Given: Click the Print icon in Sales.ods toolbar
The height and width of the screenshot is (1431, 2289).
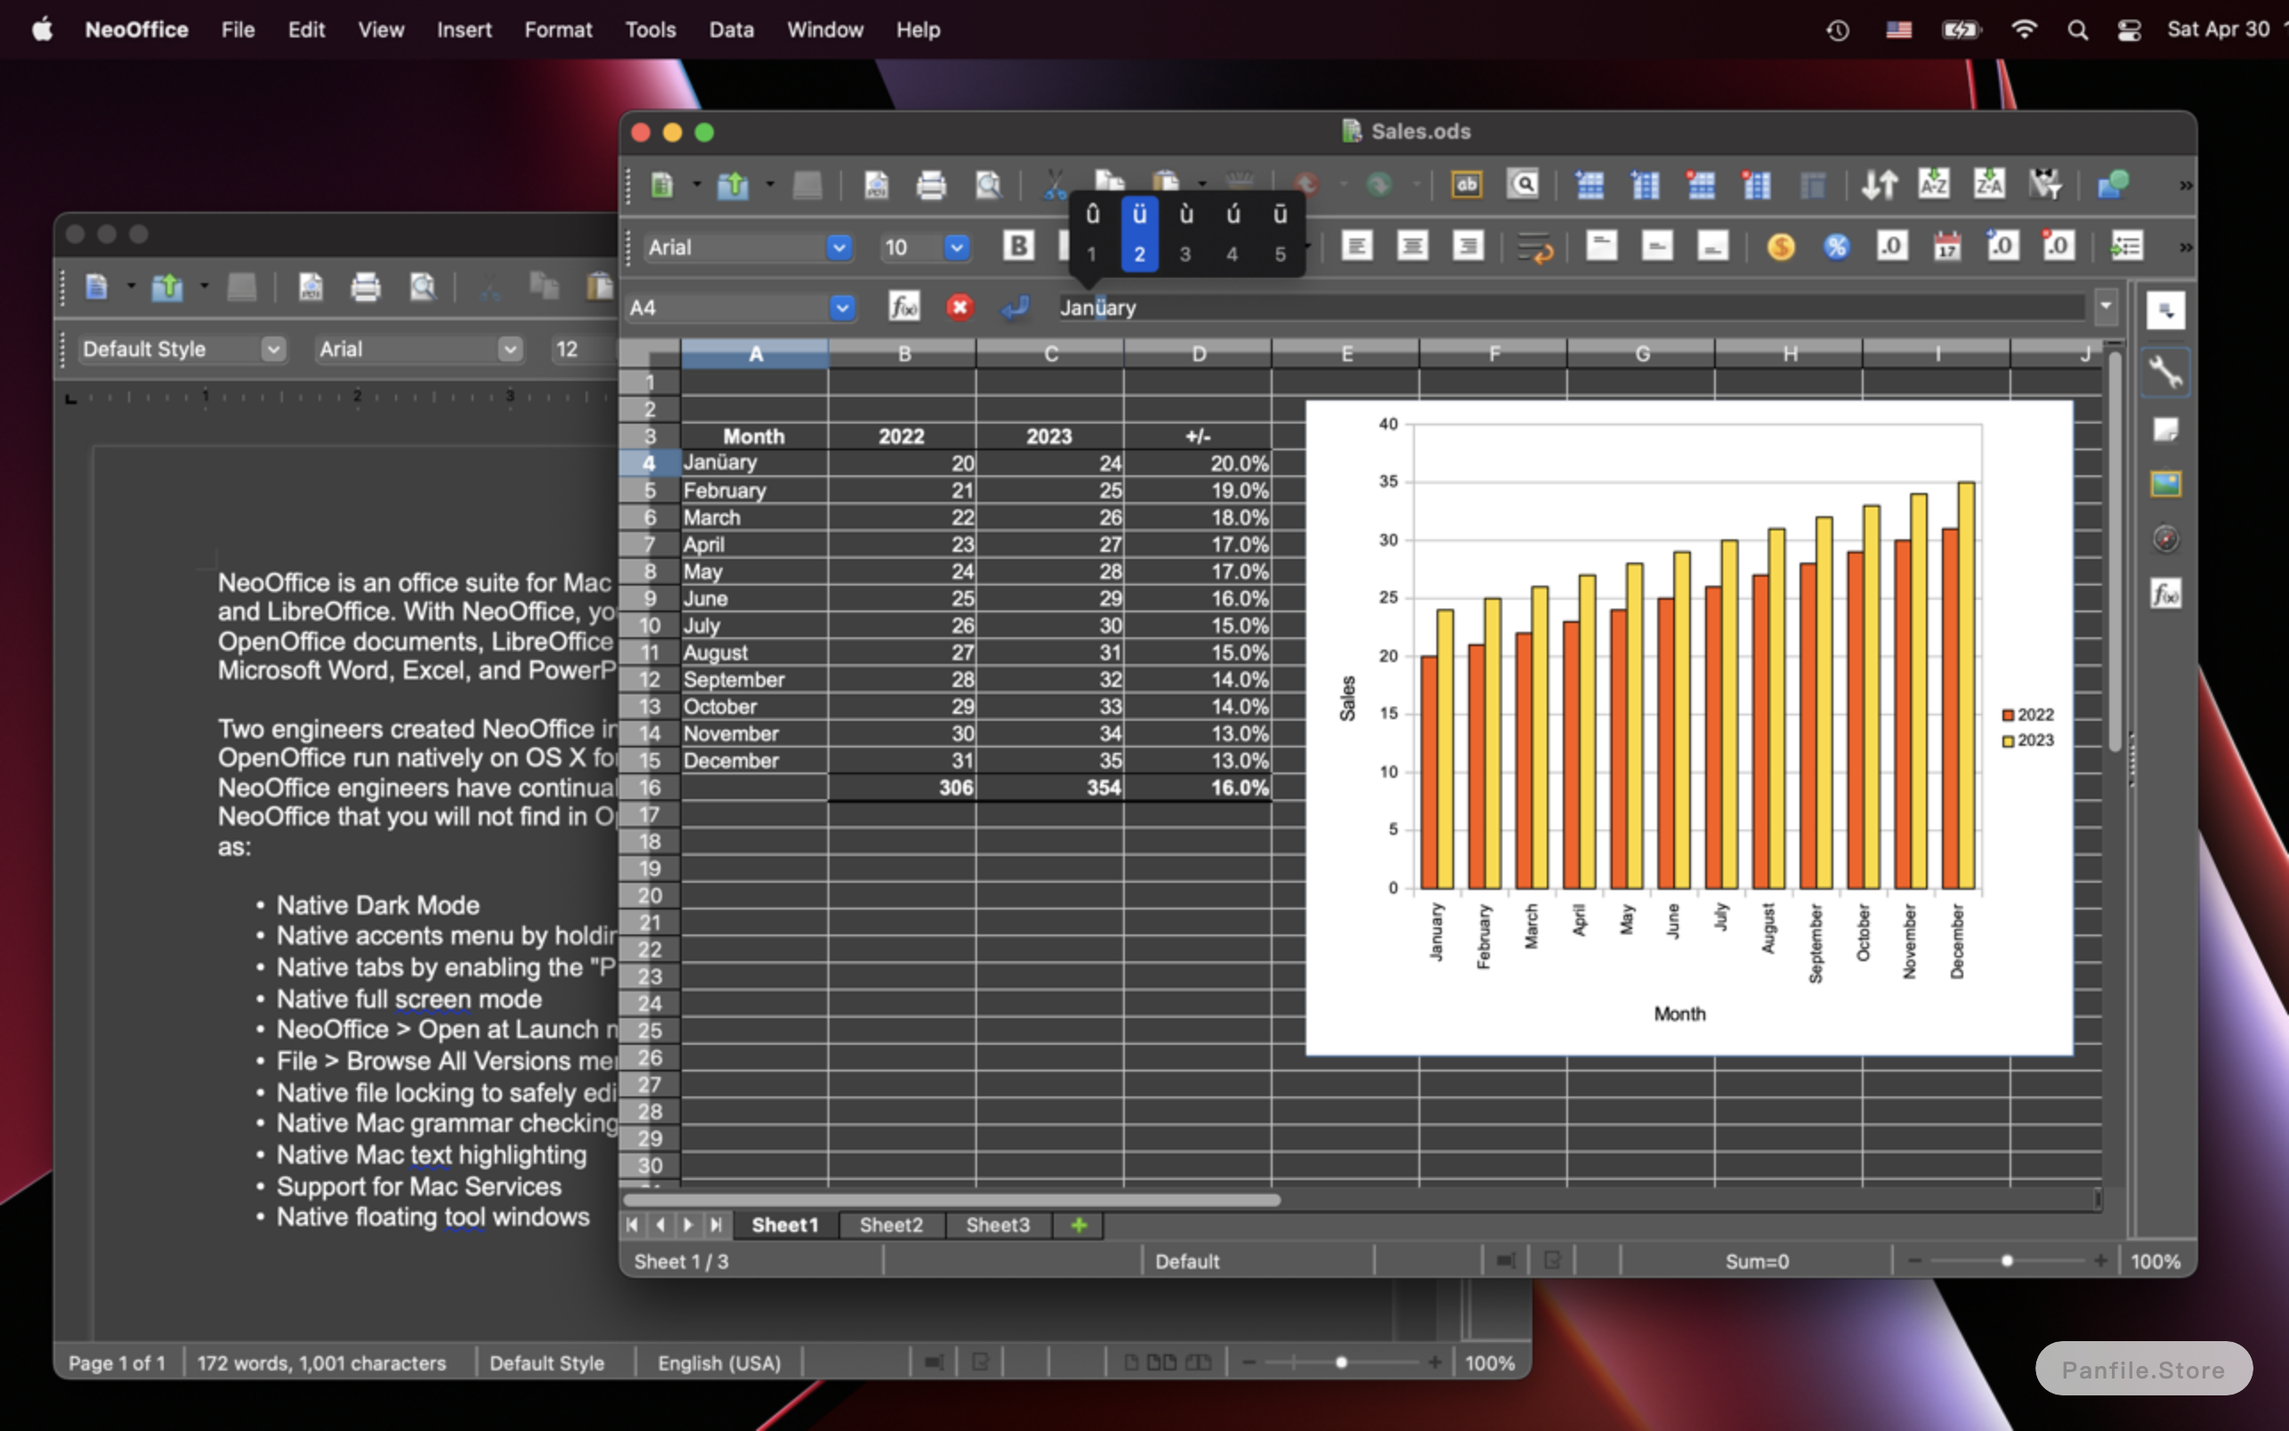Looking at the screenshot, I should pyautogui.click(x=931, y=184).
